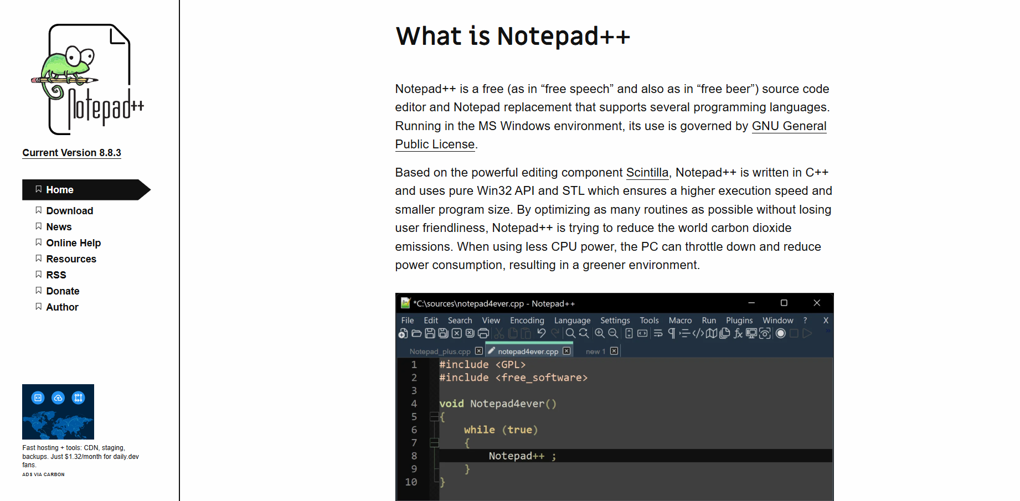Collapse the fold marker on line 5
This screenshot has width=1020, height=501.
434,417
